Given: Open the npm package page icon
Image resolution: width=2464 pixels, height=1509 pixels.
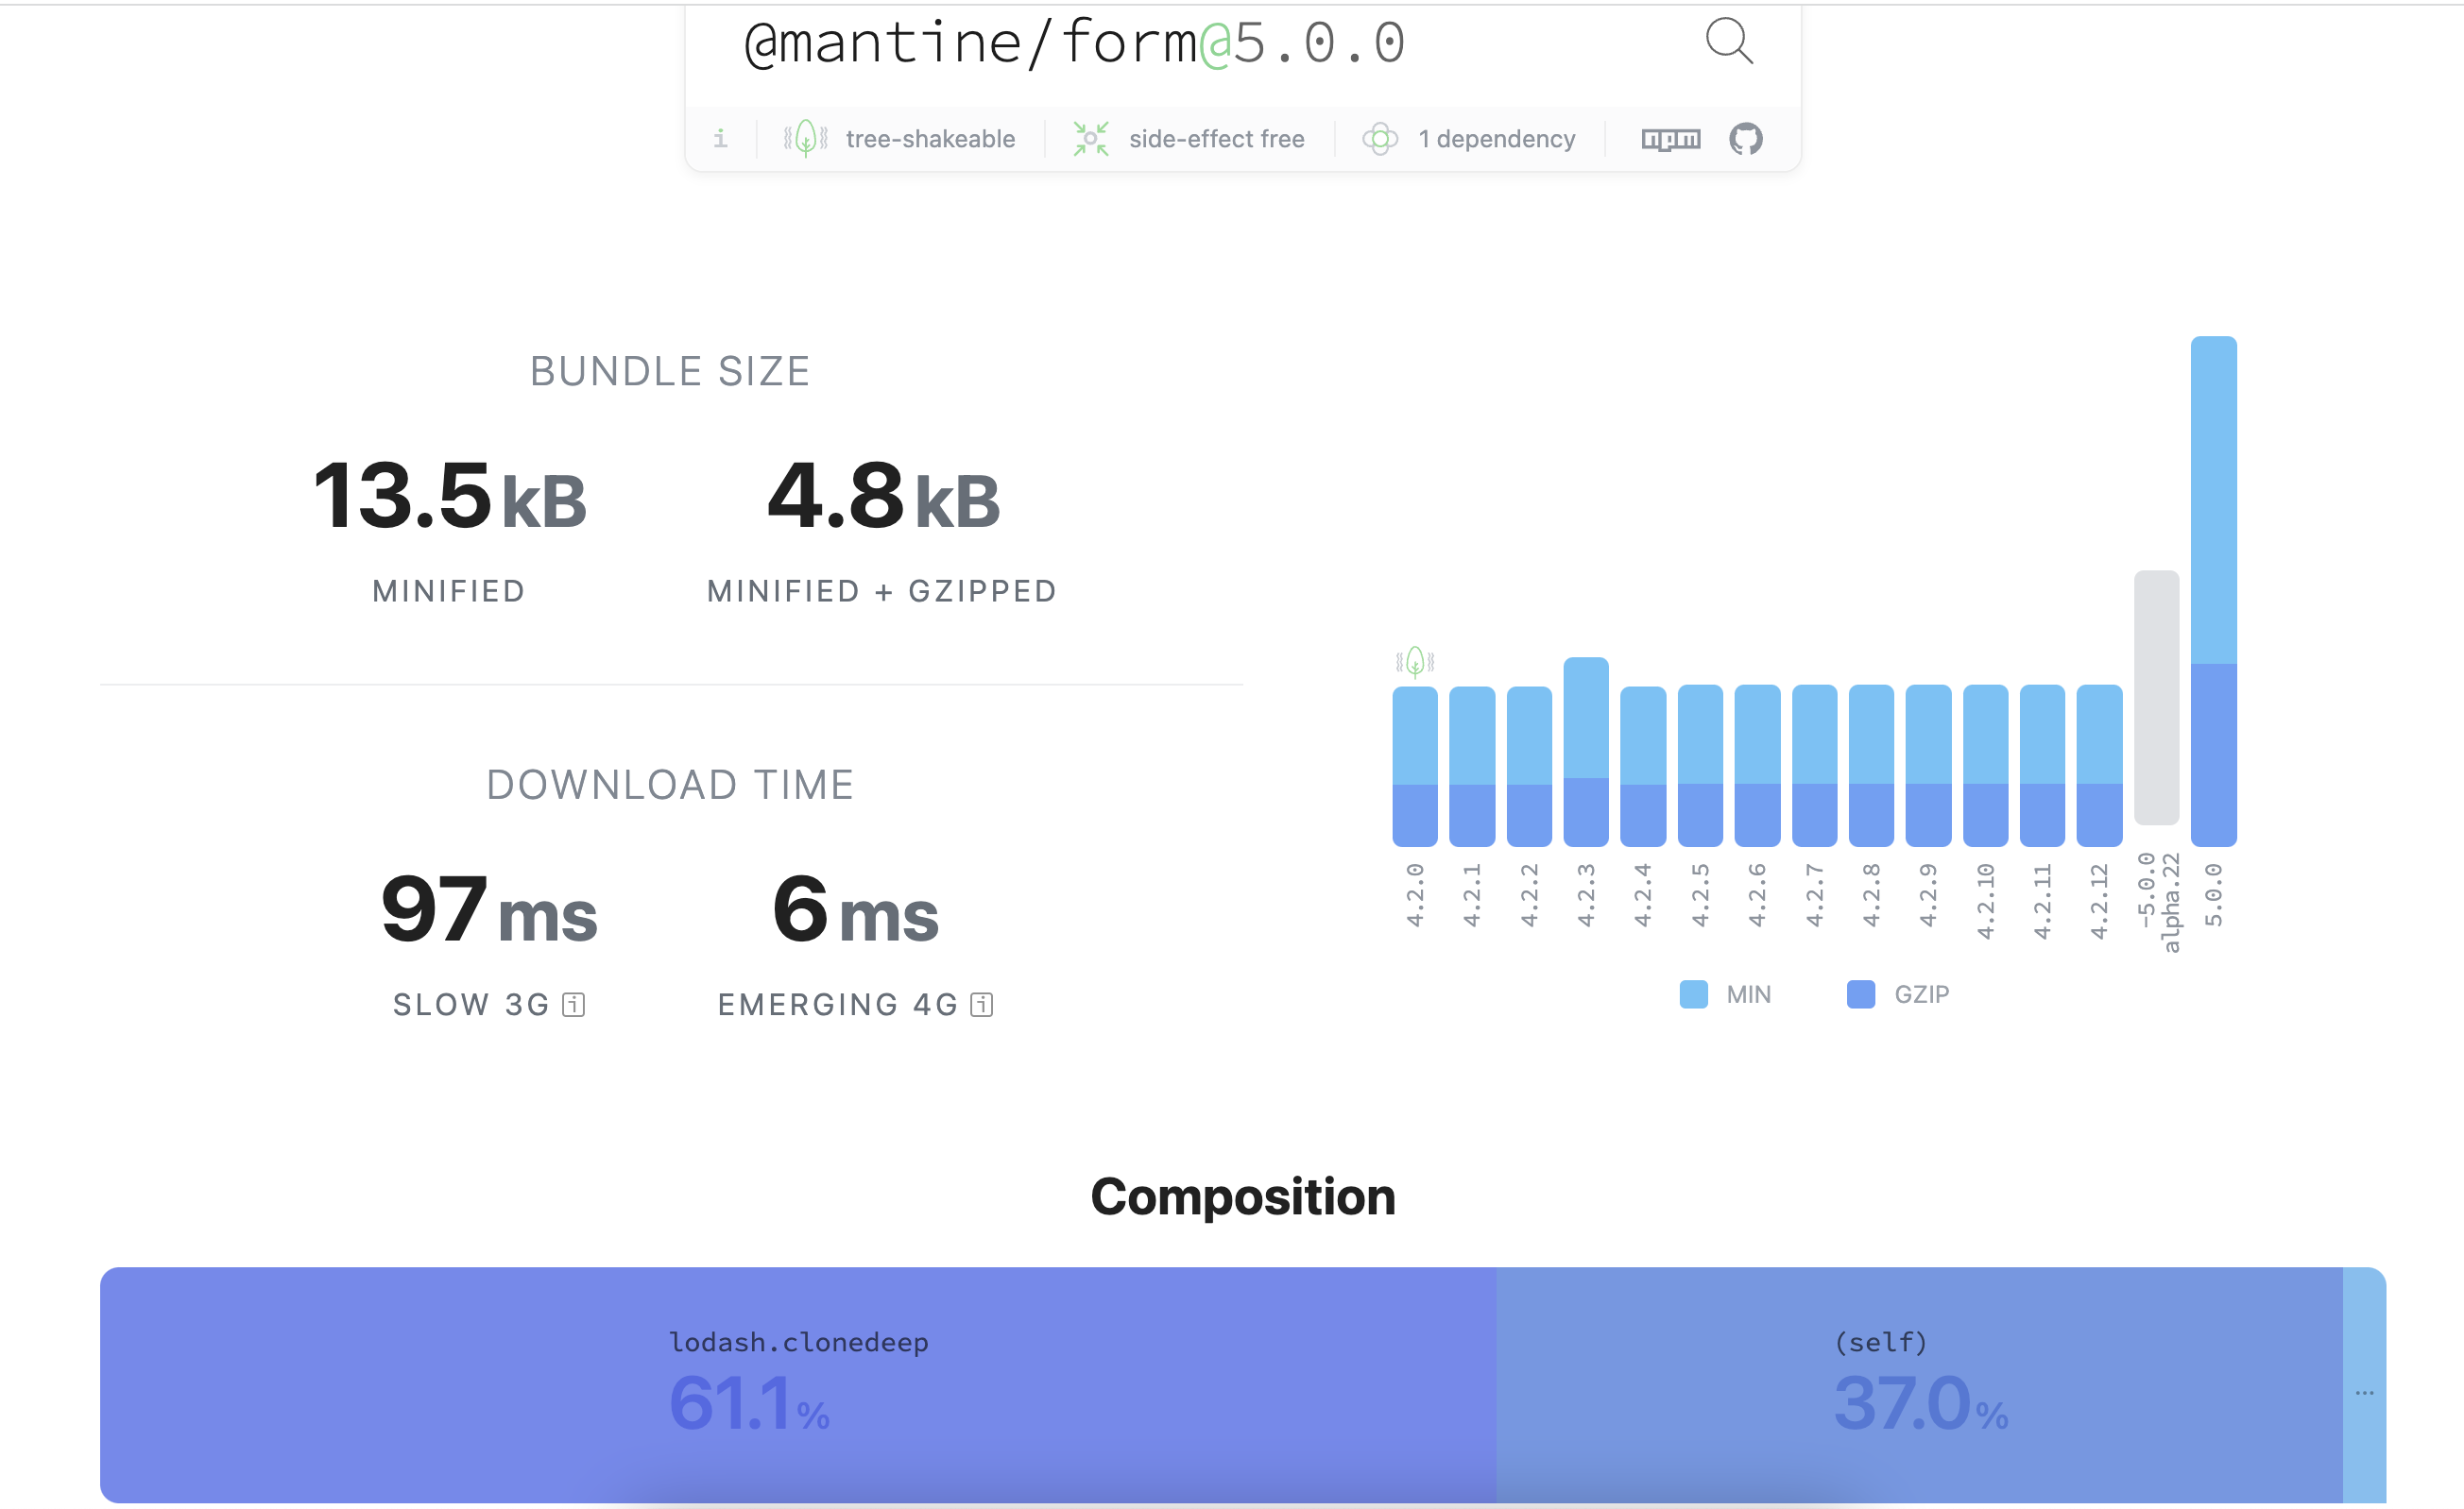Looking at the screenshot, I should point(1670,139).
